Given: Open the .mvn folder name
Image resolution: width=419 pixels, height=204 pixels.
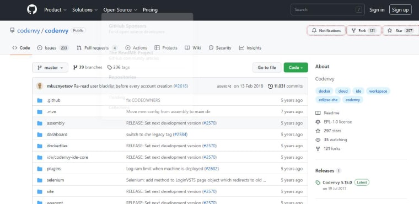Looking at the screenshot, I should [52, 112].
